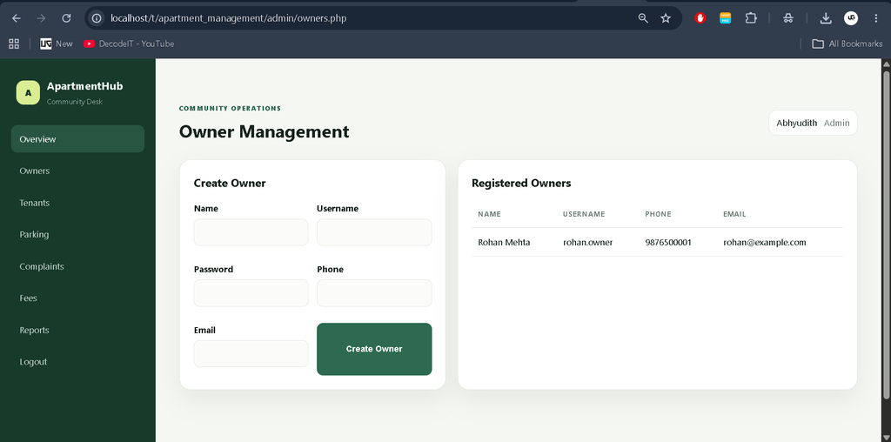The height and width of the screenshot is (442, 891).
Task: Open the Extensions puzzle icon
Action: 751,18
